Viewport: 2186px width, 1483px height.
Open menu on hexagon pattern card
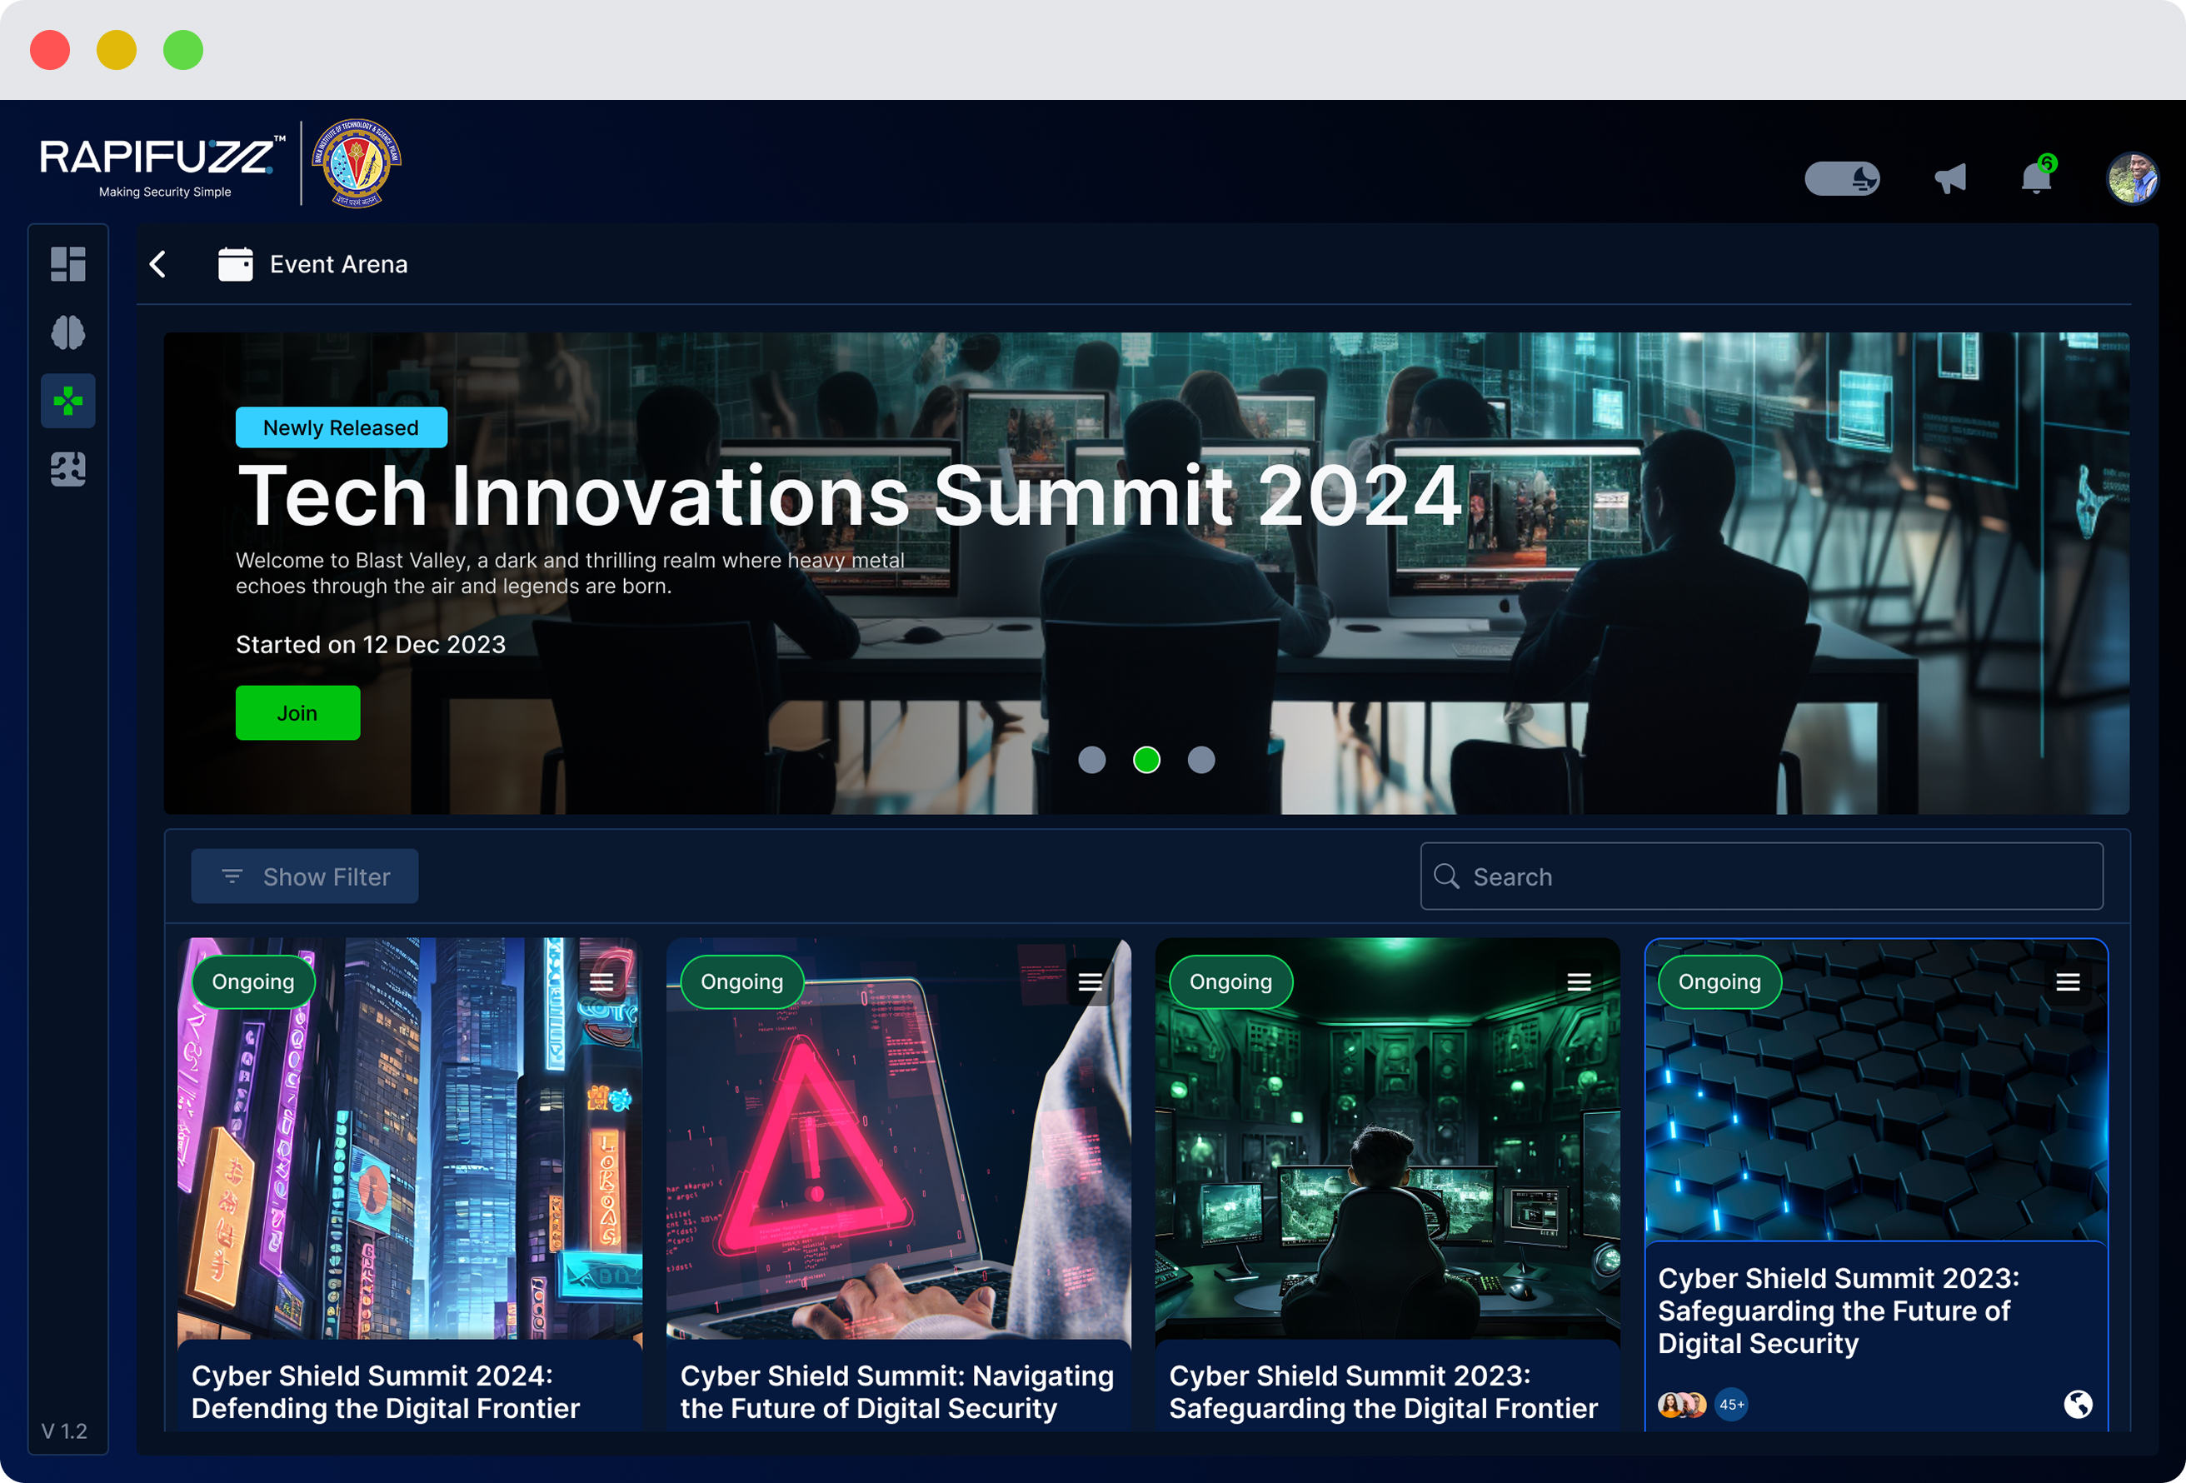coord(2068,981)
